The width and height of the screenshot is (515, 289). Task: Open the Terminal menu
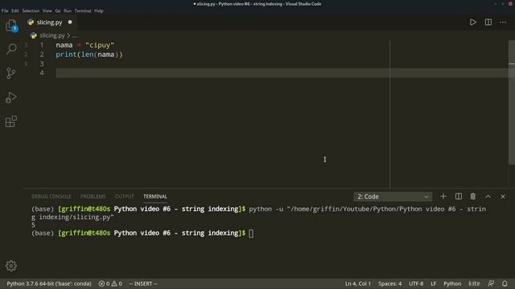[83, 10]
